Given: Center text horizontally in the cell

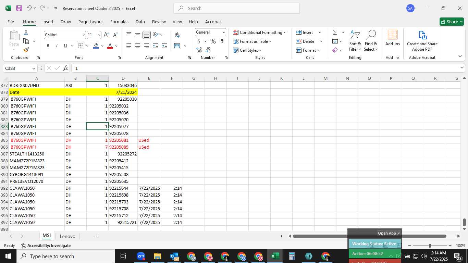Looking at the screenshot, I should 138,46.
